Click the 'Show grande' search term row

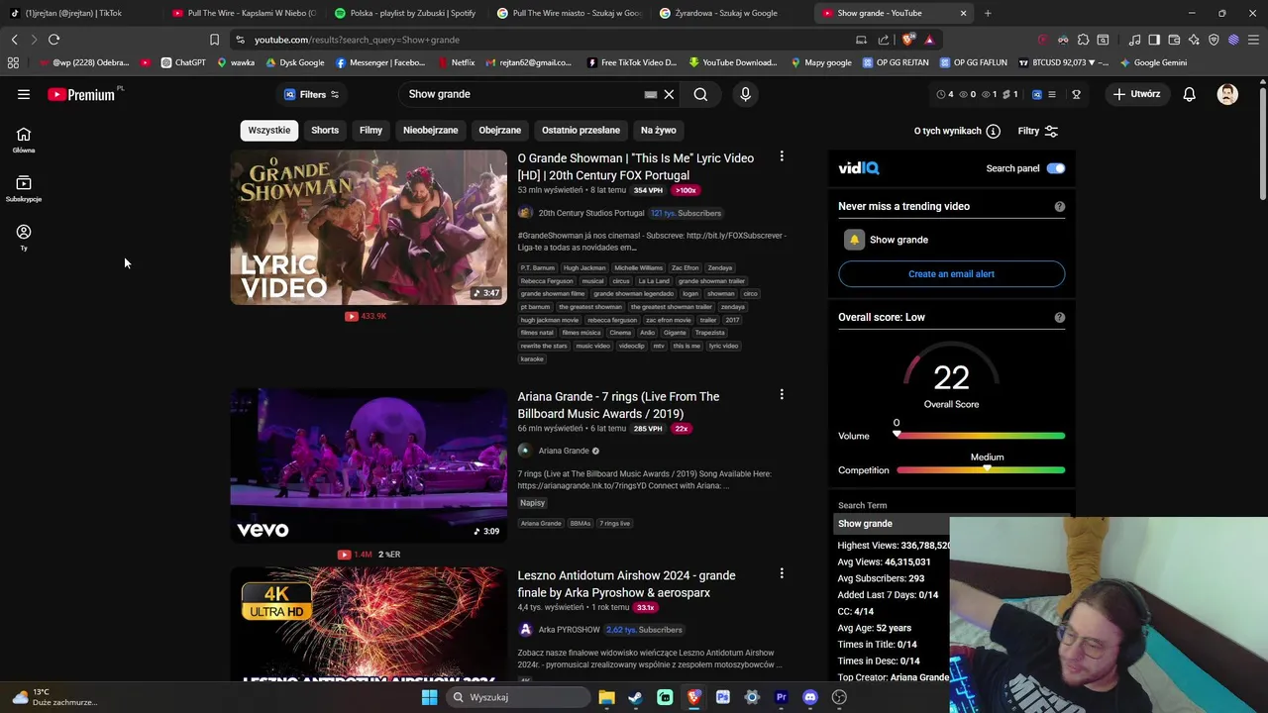892,524
